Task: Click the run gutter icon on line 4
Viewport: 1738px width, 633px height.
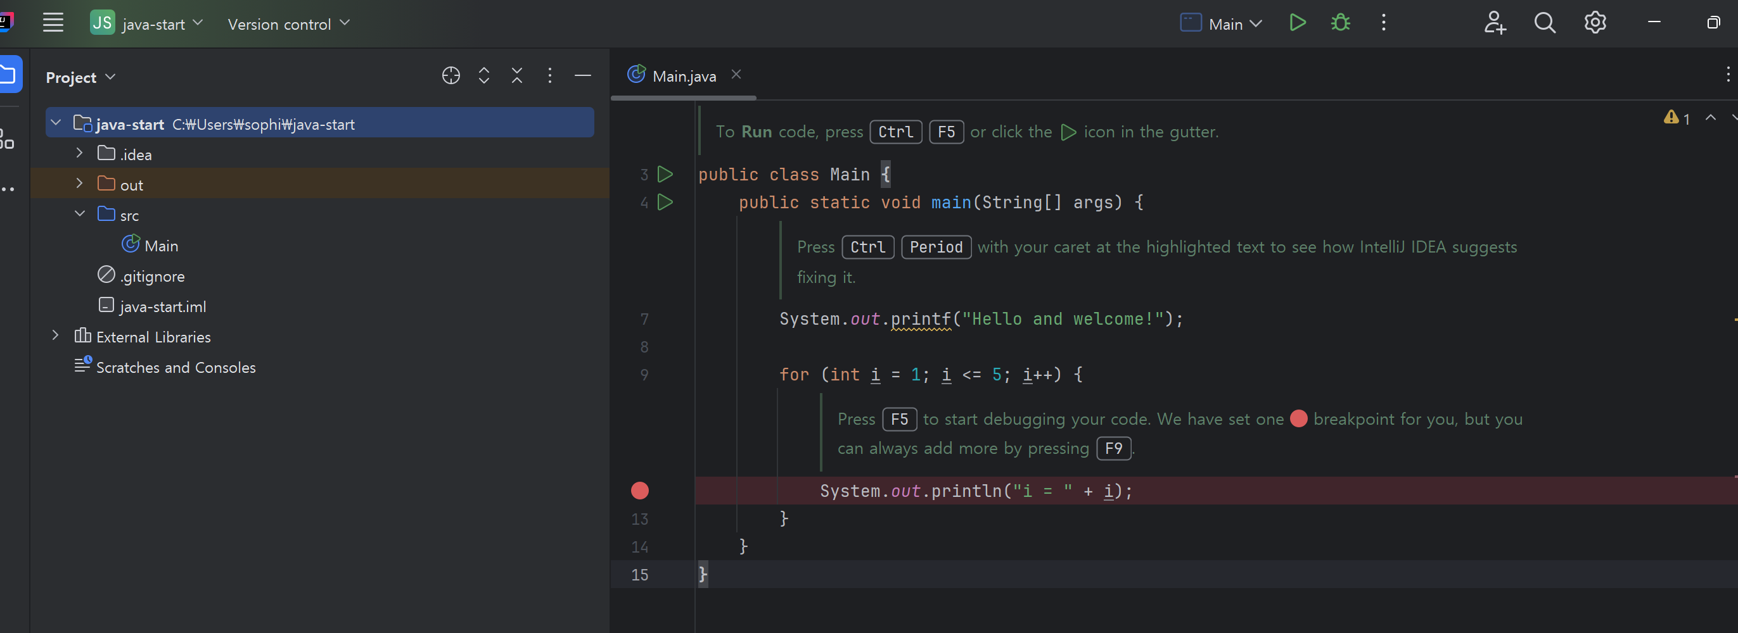Action: (x=665, y=201)
